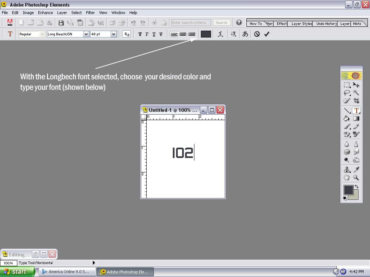Click the Windows start button
This screenshot has width=370, height=277.
[x=17, y=272]
